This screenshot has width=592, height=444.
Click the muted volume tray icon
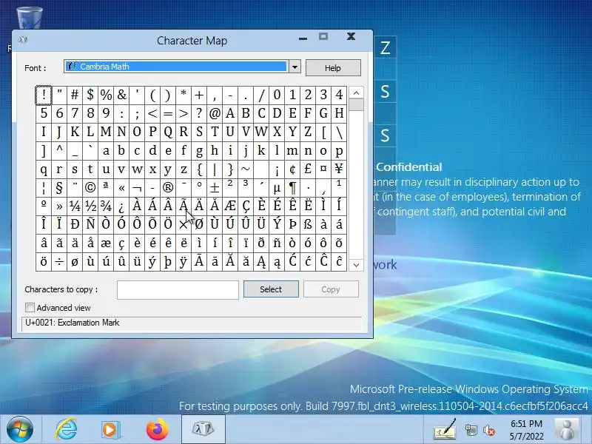[489, 431]
